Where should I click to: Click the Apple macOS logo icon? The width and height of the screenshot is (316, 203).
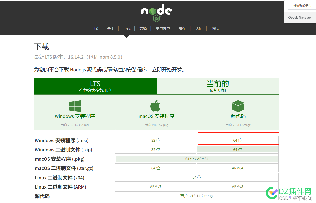click(x=155, y=106)
